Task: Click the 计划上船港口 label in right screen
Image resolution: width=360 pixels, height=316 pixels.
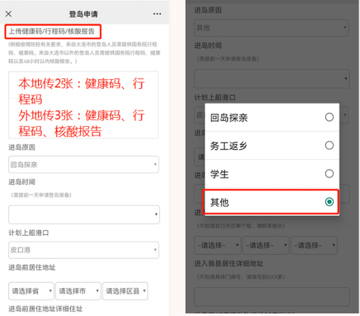Action: click(215, 97)
